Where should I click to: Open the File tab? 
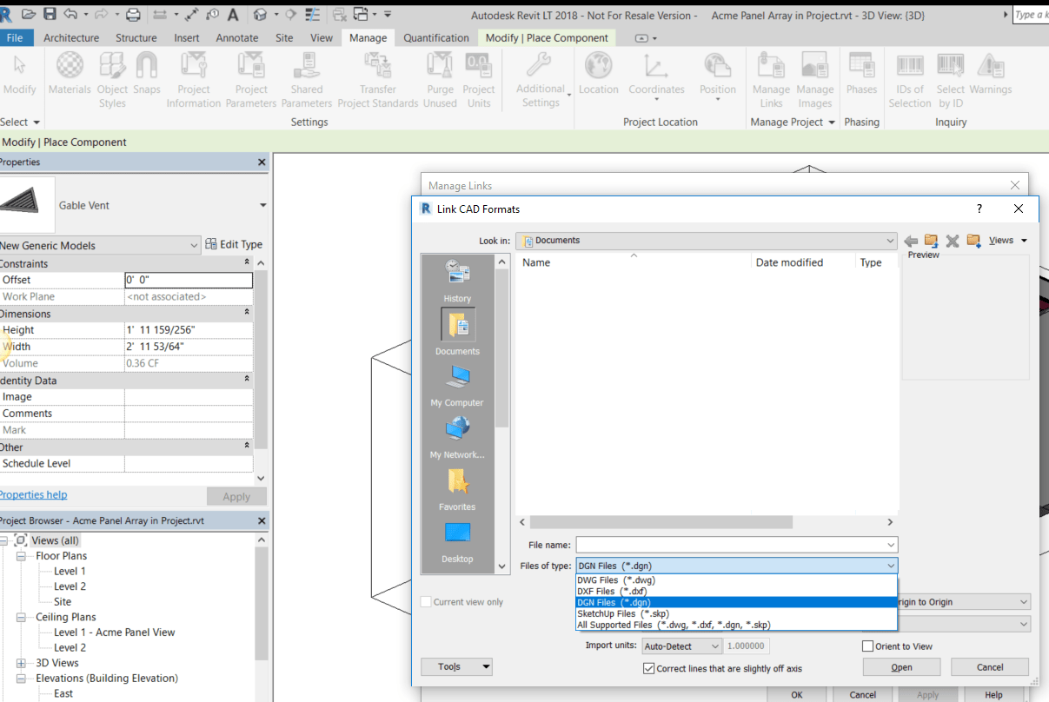(15, 37)
